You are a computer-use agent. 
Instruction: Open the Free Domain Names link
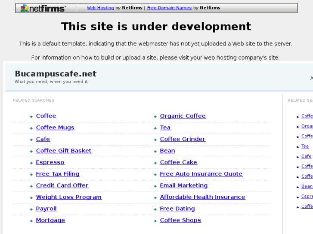click(x=169, y=8)
